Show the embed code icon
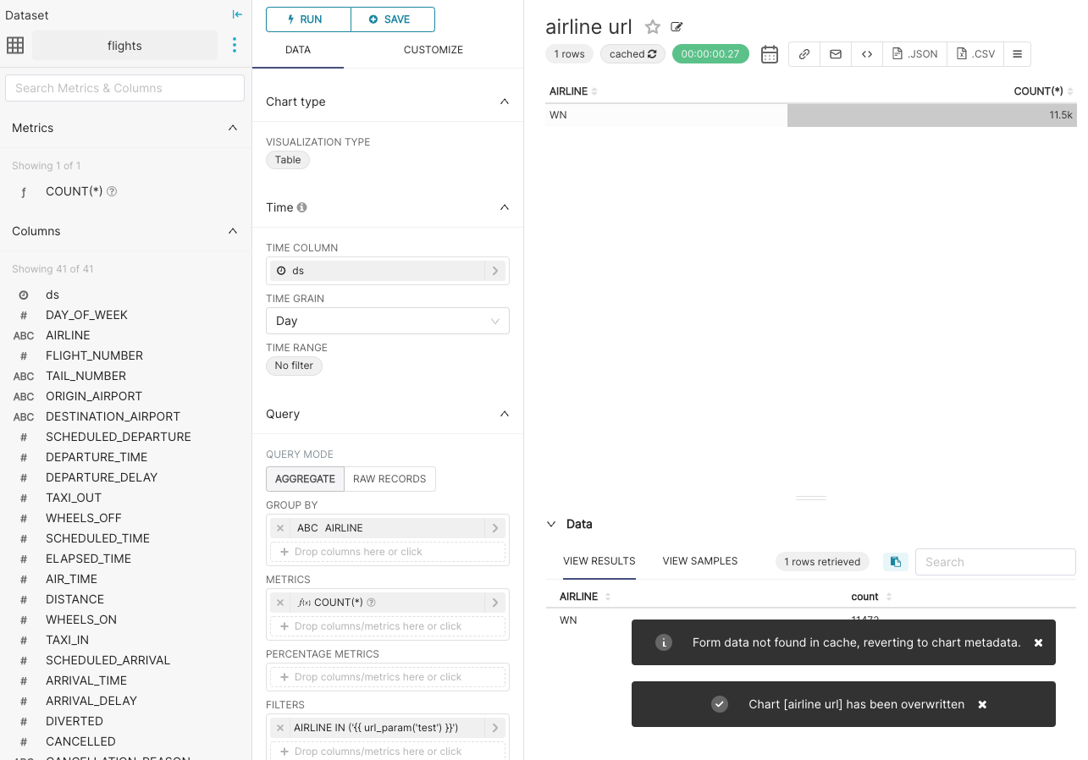 click(x=867, y=54)
